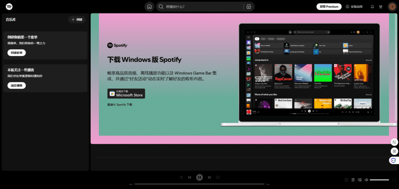Click the Spotify logo in the download banner

[x=117, y=45]
